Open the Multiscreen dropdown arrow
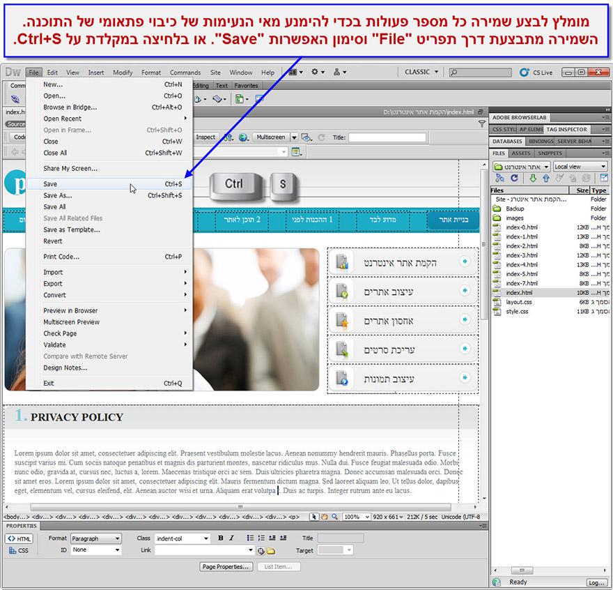Image resolution: width=613 pixels, height=590 pixels. [295, 137]
